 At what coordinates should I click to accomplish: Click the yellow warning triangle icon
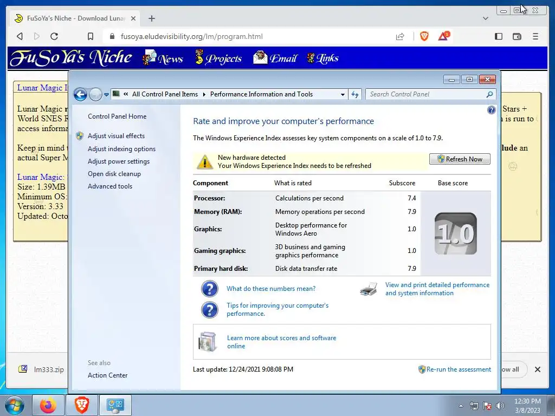pyautogui.click(x=204, y=161)
